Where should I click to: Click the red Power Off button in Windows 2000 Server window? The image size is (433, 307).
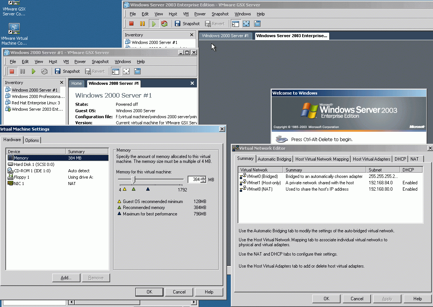click(12, 71)
